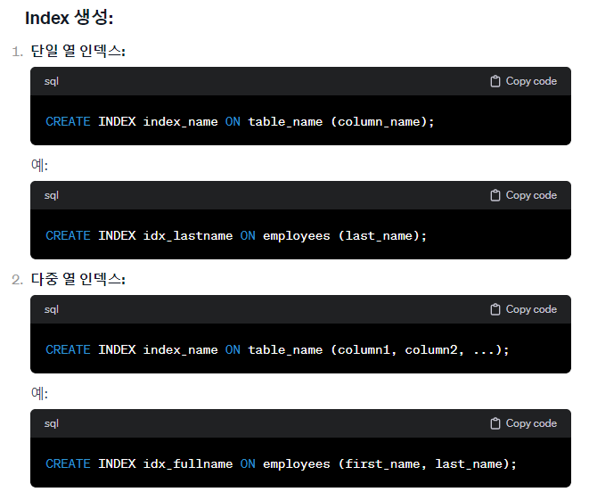Click clipboard icon above index_name column_name code
This screenshot has width=589, height=500.
tap(495, 81)
